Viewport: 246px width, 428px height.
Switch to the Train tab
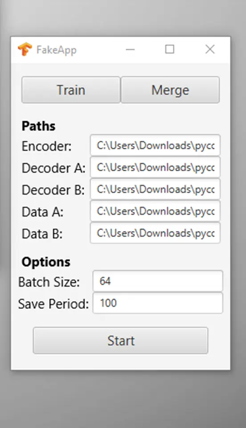[71, 90]
